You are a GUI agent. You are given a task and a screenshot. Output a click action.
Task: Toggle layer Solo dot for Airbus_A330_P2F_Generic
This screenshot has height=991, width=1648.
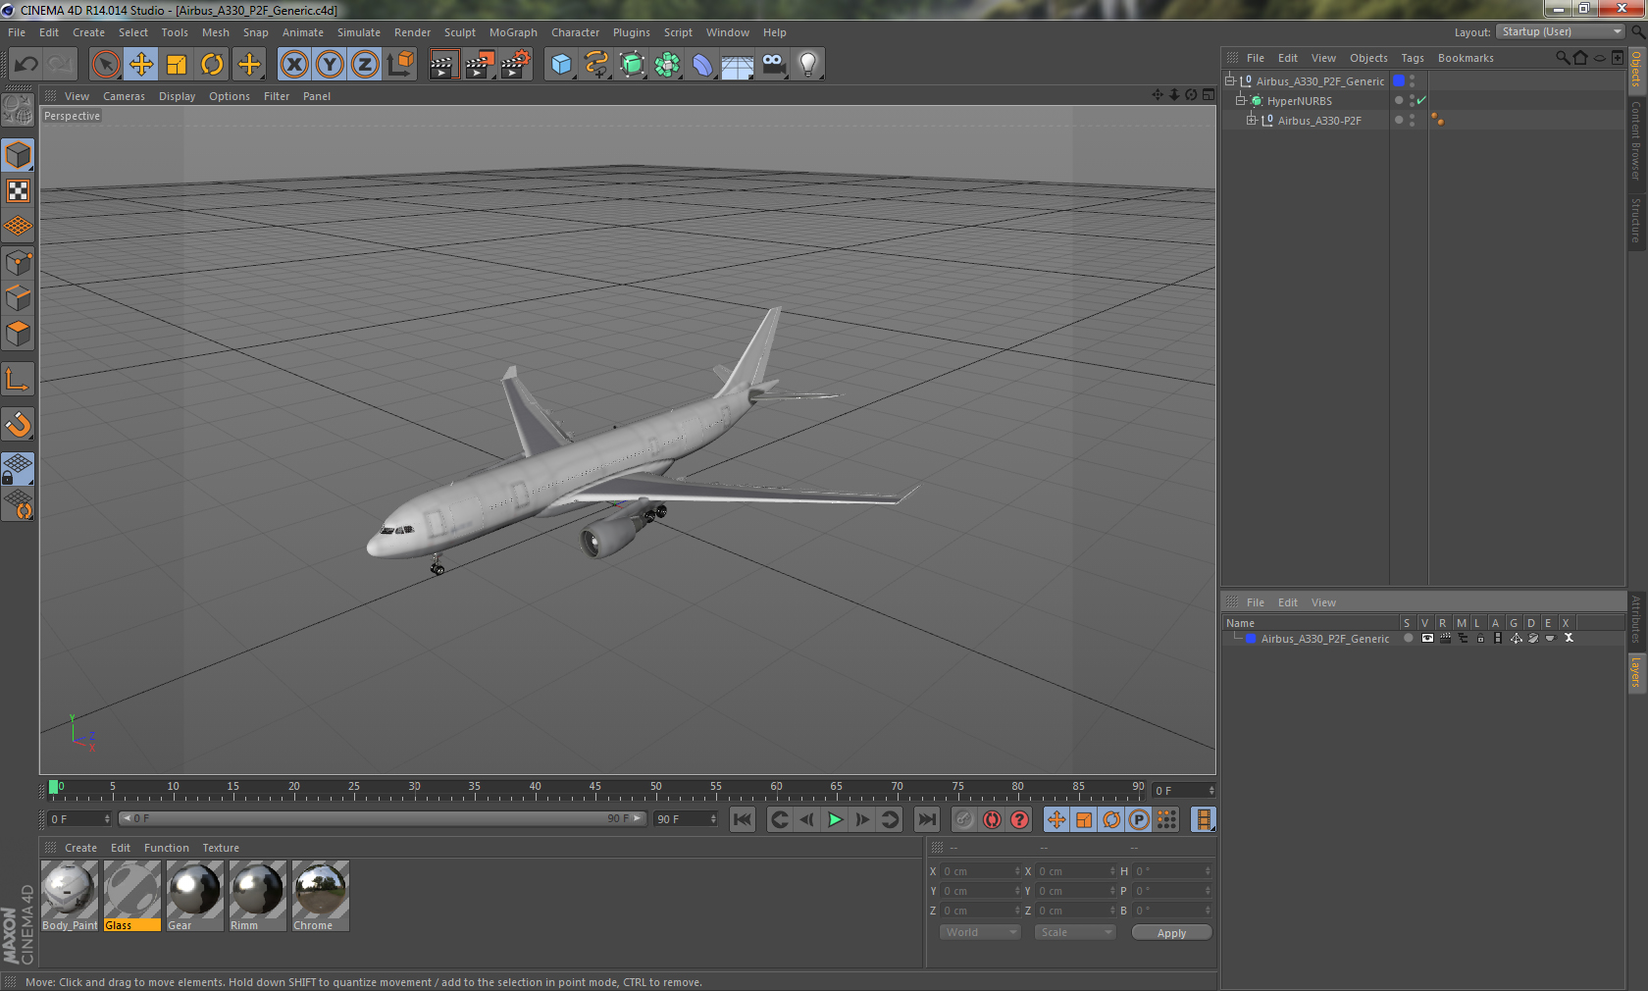1409,638
